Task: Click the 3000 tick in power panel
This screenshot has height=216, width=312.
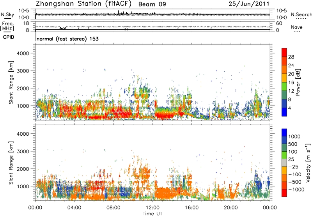Action: [23, 71]
